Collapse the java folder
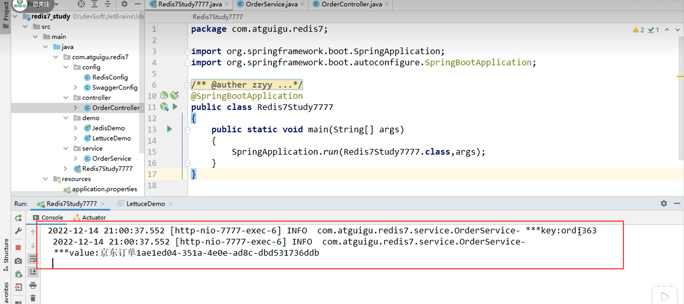 click(x=45, y=47)
